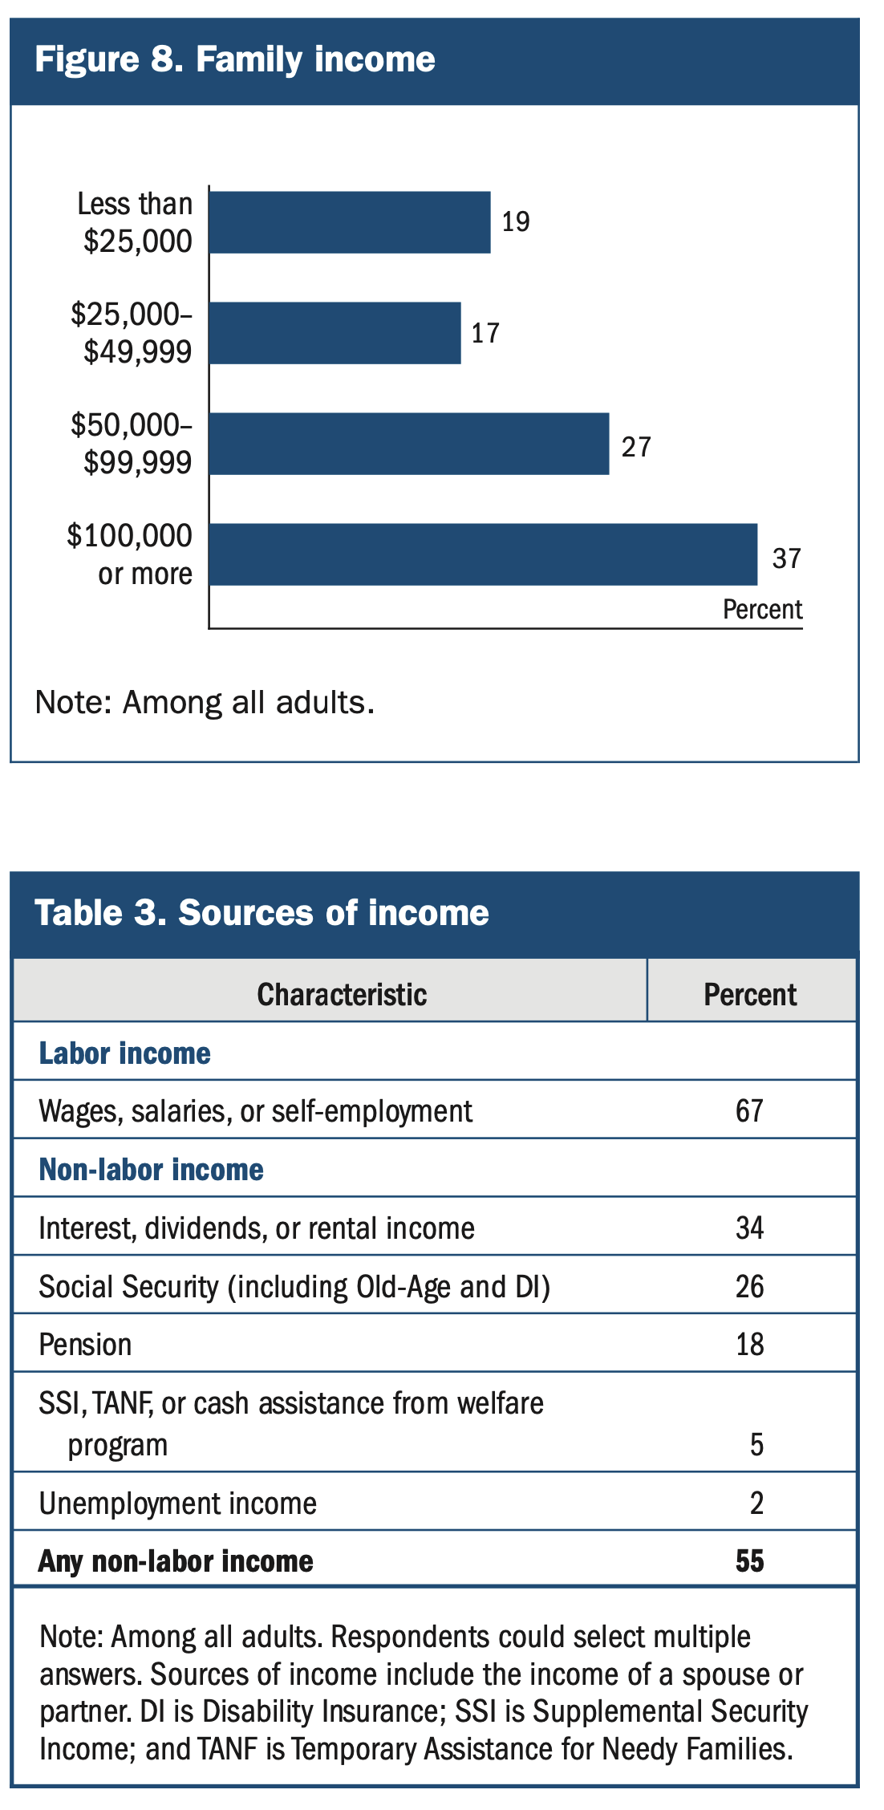Click the $50,000–$99,999 bar
884x1810 pixels.
(x=409, y=444)
